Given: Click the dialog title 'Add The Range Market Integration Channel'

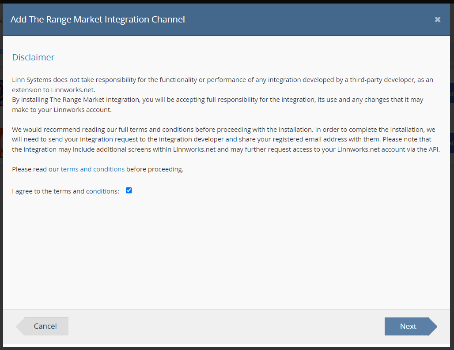Looking at the screenshot, I should pos(98,19).
